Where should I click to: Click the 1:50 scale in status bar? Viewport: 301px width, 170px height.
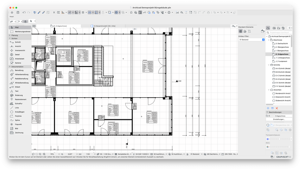(x=88, y=154)
